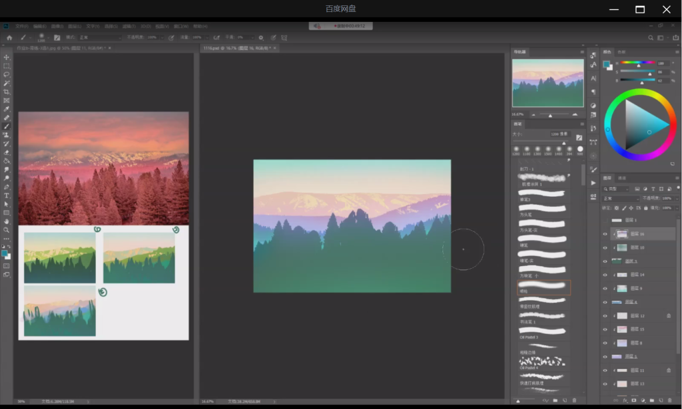Select the Move tool
682x409 pixels.
tap(7, 58)
